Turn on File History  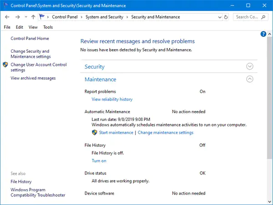(99, 160)
